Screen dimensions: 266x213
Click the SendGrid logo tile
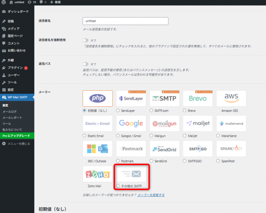[x=164, y=149]
